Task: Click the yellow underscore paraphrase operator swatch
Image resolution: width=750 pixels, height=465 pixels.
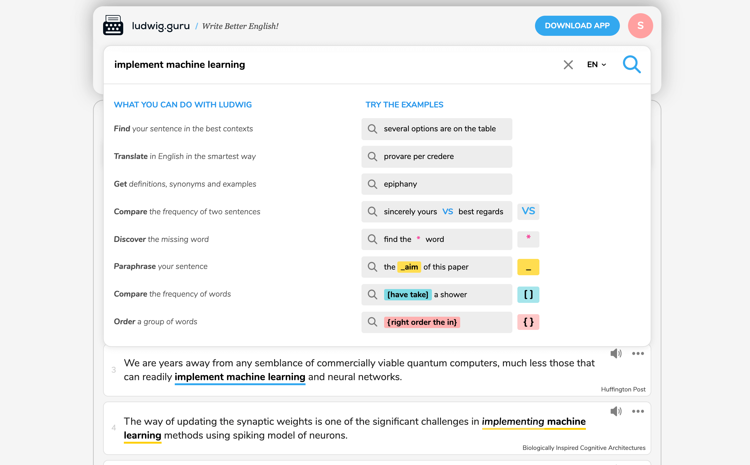Action: click(528, 267)
